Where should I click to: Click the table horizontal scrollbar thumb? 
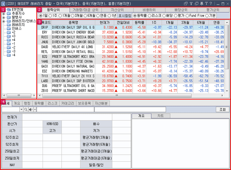click(x=117, y=96)
